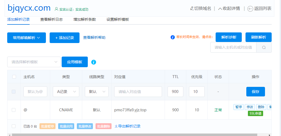The height and width of the screenshot is (136, 281).
Task: Click the search magnifier icon button
Action: point(264,48)
